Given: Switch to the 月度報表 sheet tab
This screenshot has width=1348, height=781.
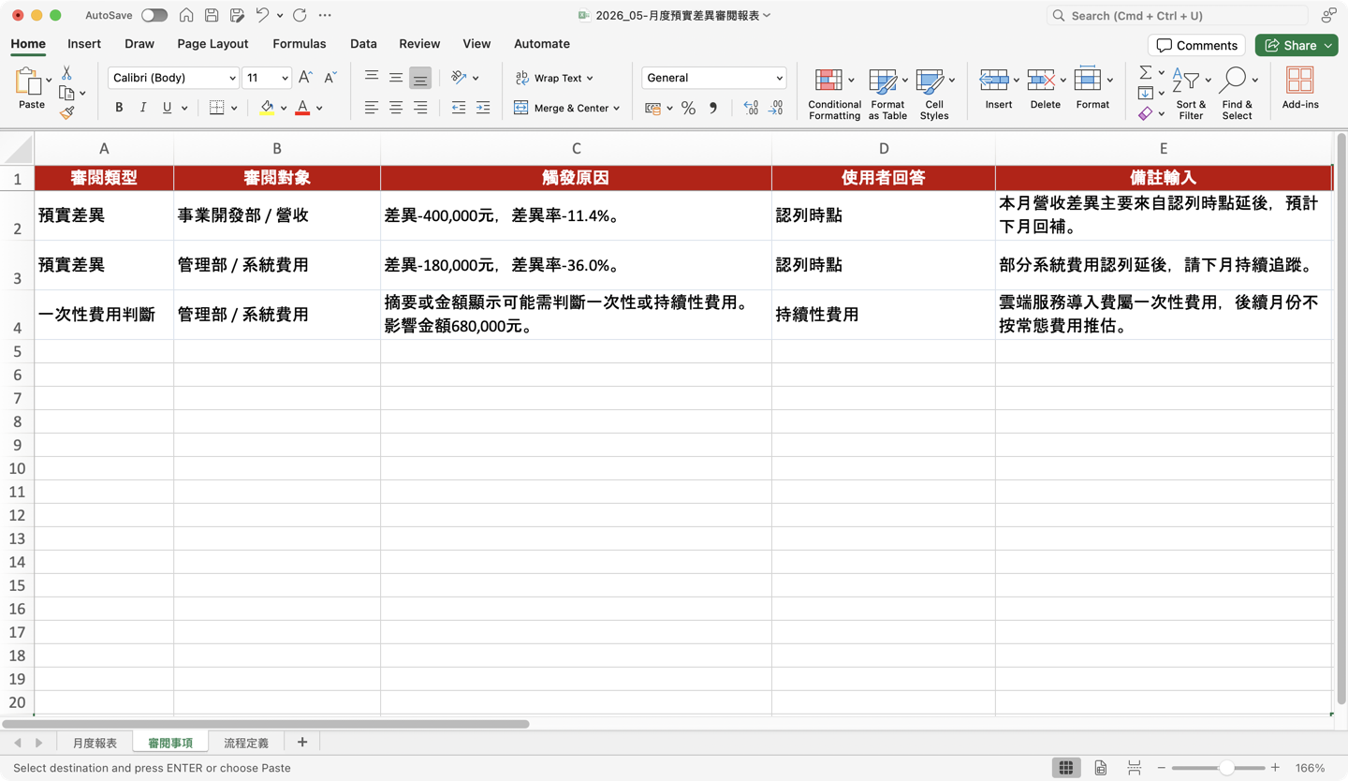Looking at the screenshot, I should pyautogui.click(x=95, y=743).
